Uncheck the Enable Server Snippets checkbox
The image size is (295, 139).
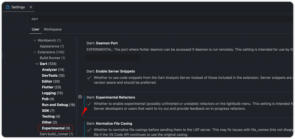pyautogui.click(x=89, y=78)
